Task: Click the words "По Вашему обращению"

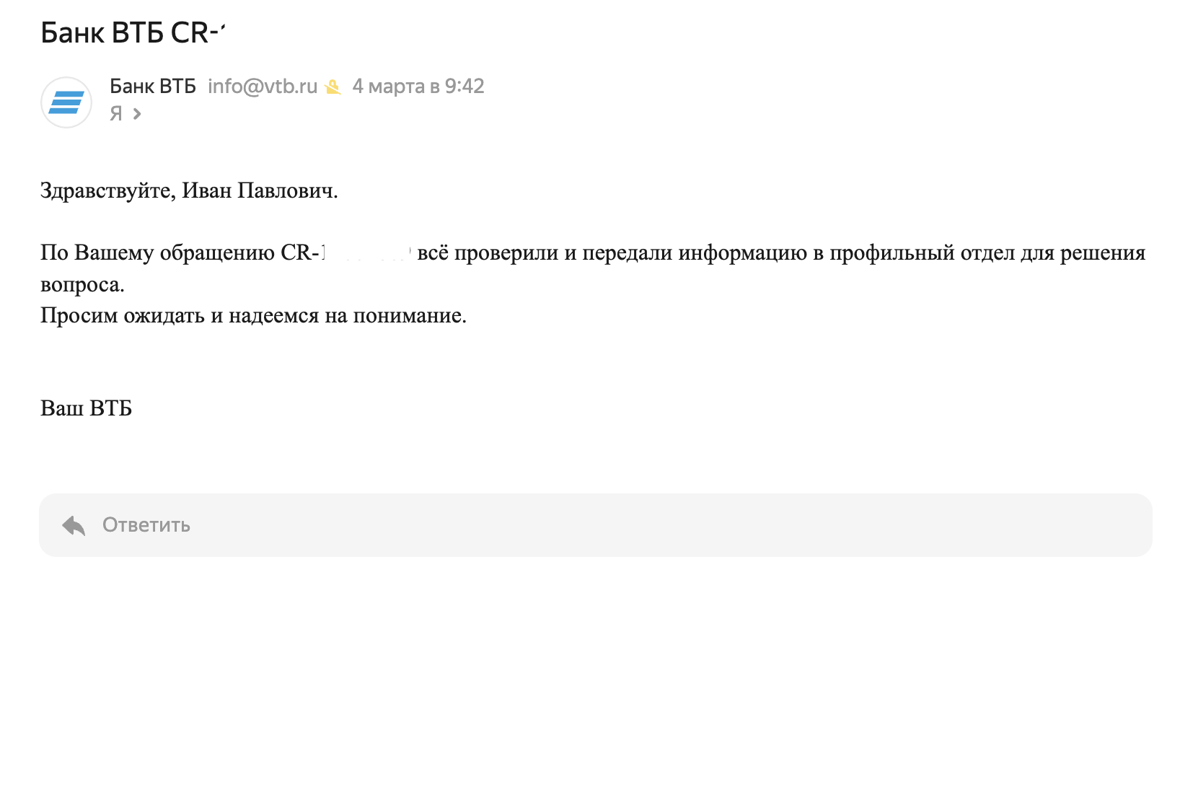Action: tap(157, 253)
